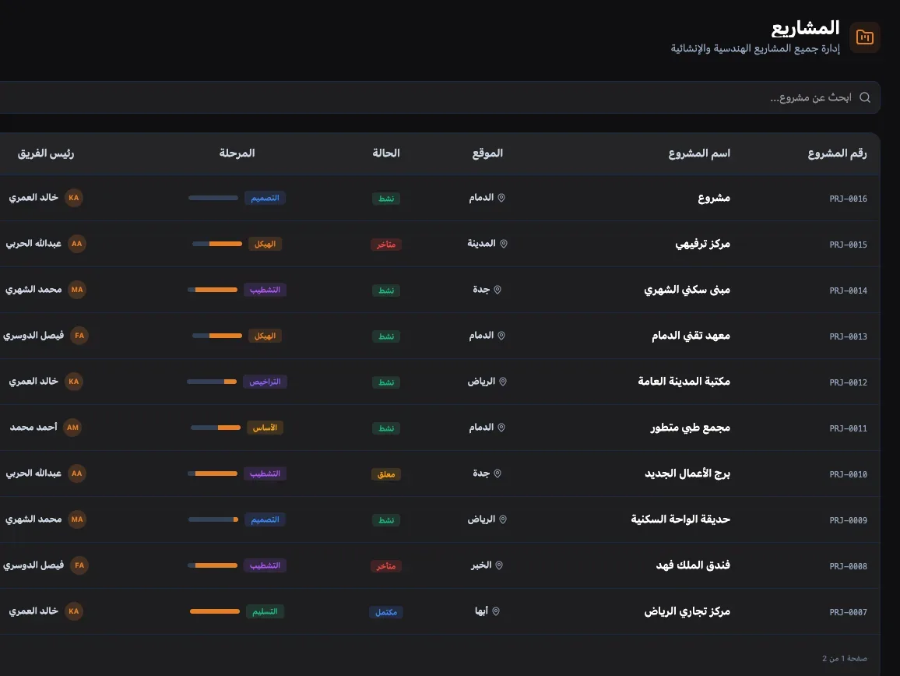Viewport: 900px width, 676px height.
Task: Open project مركز تجاري الرياض
Action: coord(687,611)
